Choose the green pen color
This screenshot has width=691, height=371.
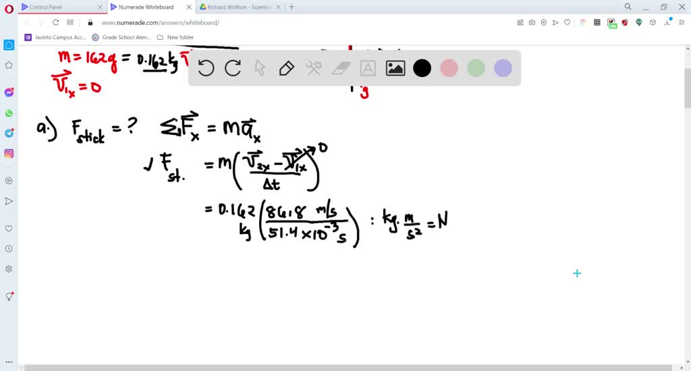point(476,68)
